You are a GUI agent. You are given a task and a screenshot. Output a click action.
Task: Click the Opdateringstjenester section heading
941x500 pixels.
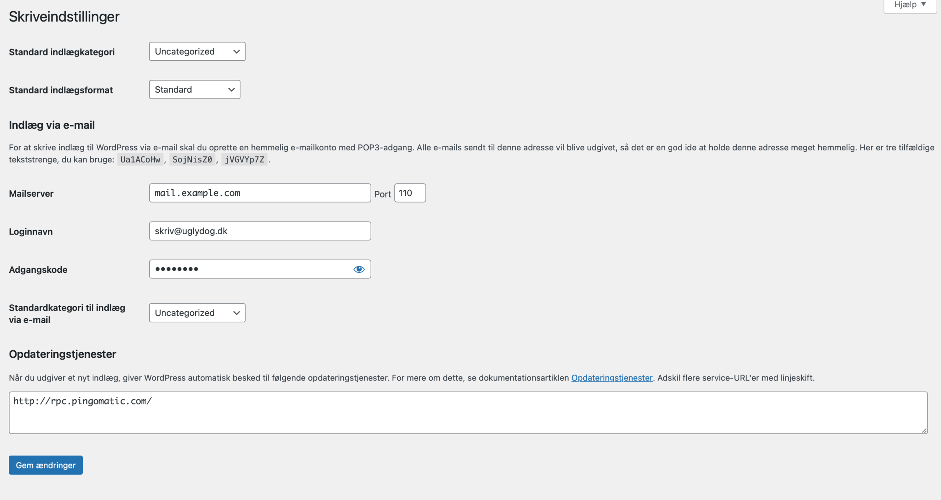[62, 354]
